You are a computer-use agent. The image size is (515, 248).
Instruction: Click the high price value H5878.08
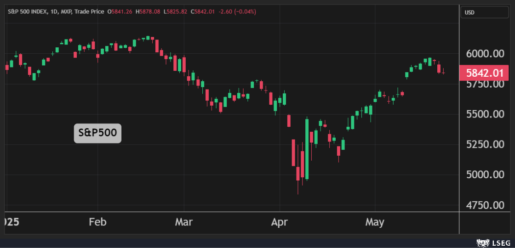click(x=147, y=11)
